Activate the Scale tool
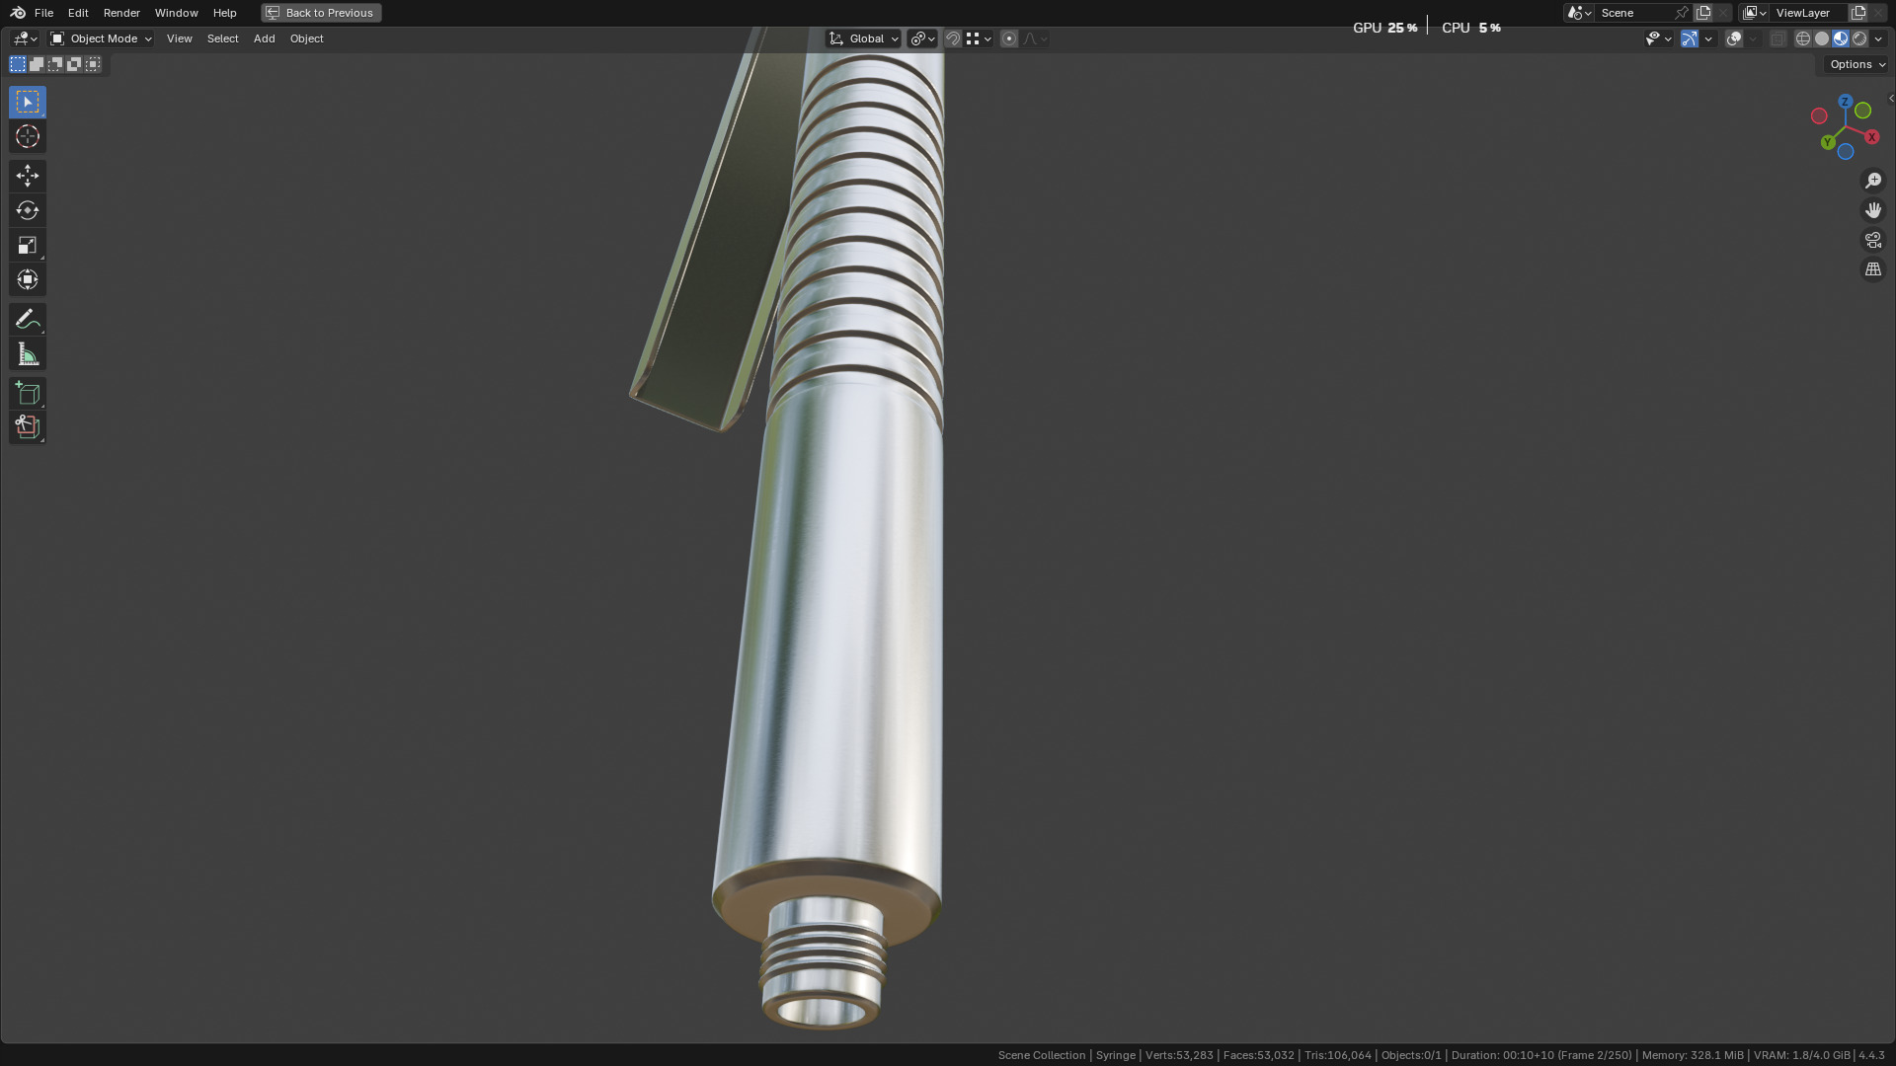 tap(28, 245)
